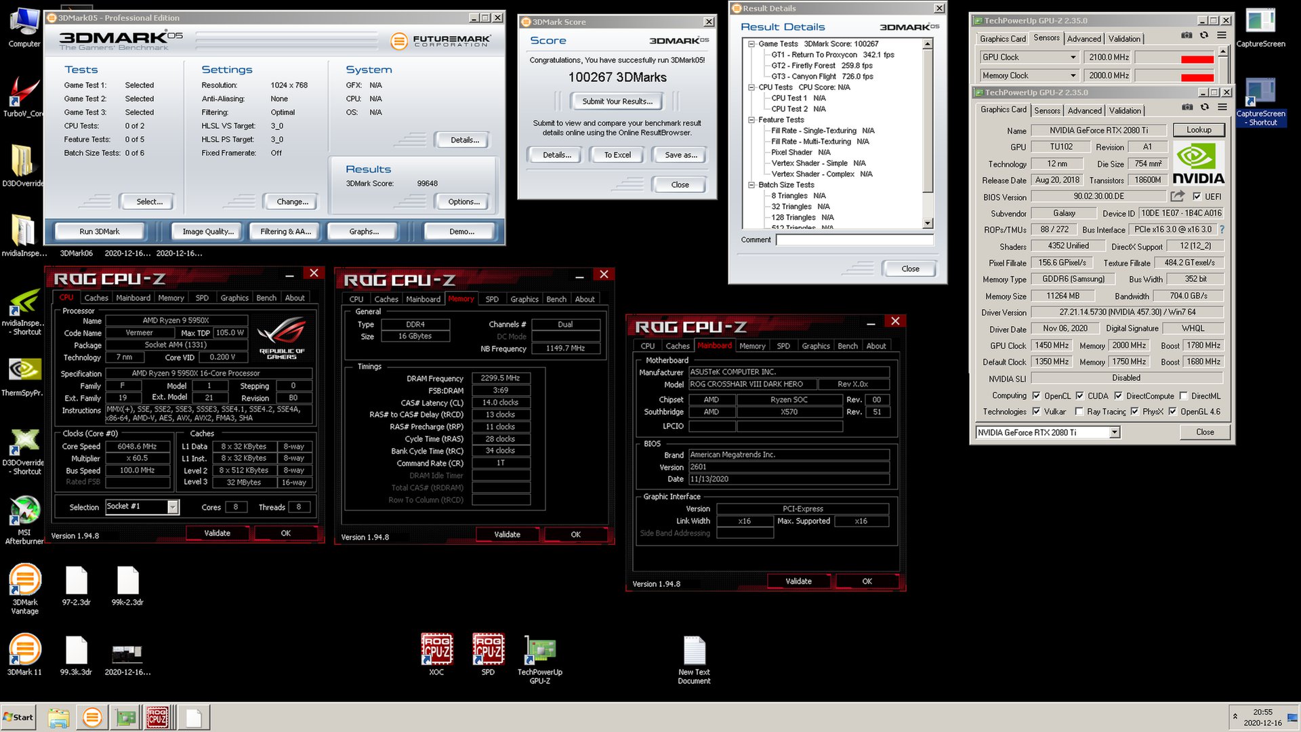Image resolution: width=1301 pixels, height=732 pixels.
Task: Collapse the Game Tests tree node
Action: (751, 44)
